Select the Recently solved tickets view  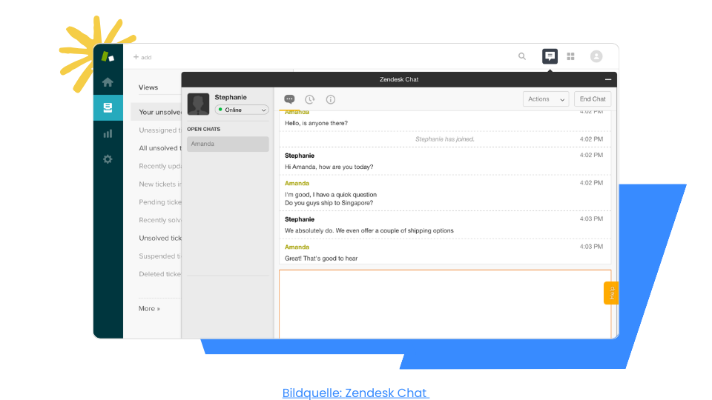tap(160, 220)
